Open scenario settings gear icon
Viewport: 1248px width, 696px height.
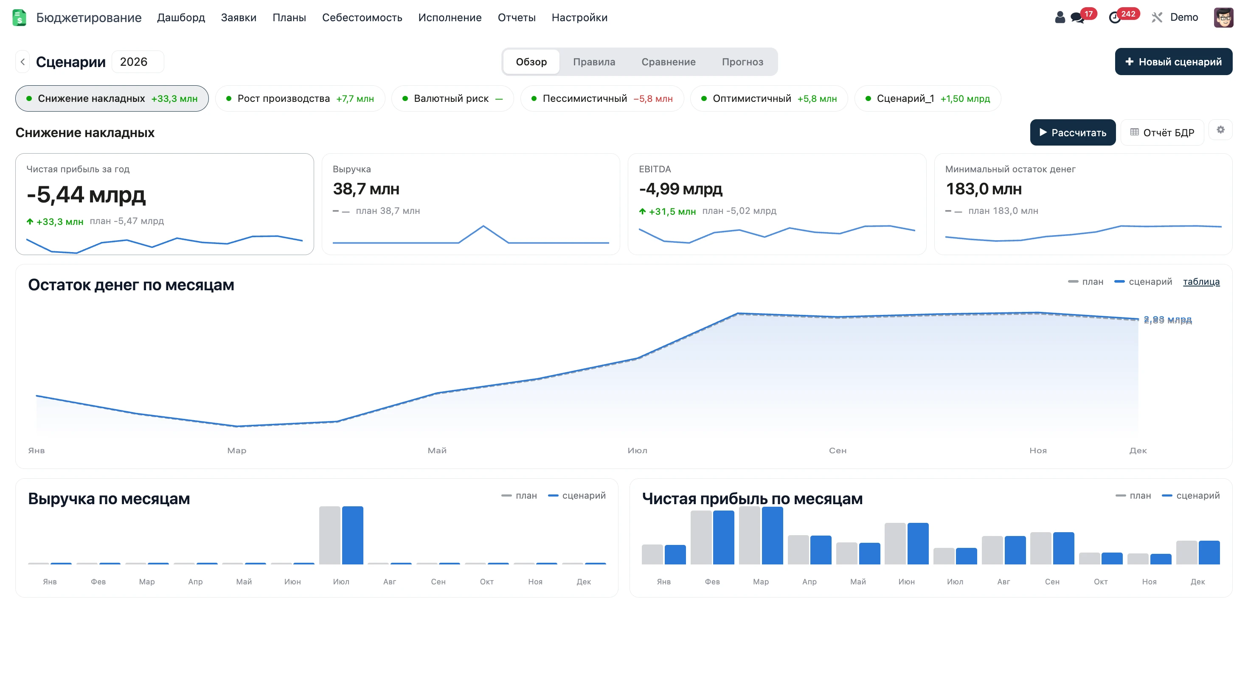1220,130
